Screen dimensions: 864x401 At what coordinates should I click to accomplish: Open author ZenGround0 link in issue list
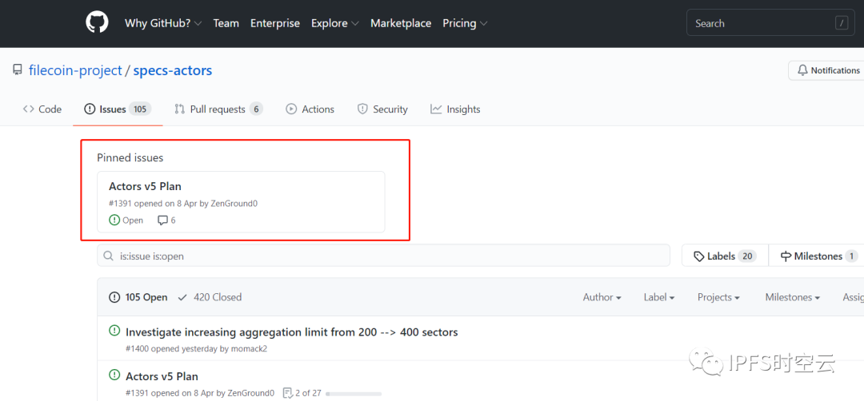pos(250,393)
